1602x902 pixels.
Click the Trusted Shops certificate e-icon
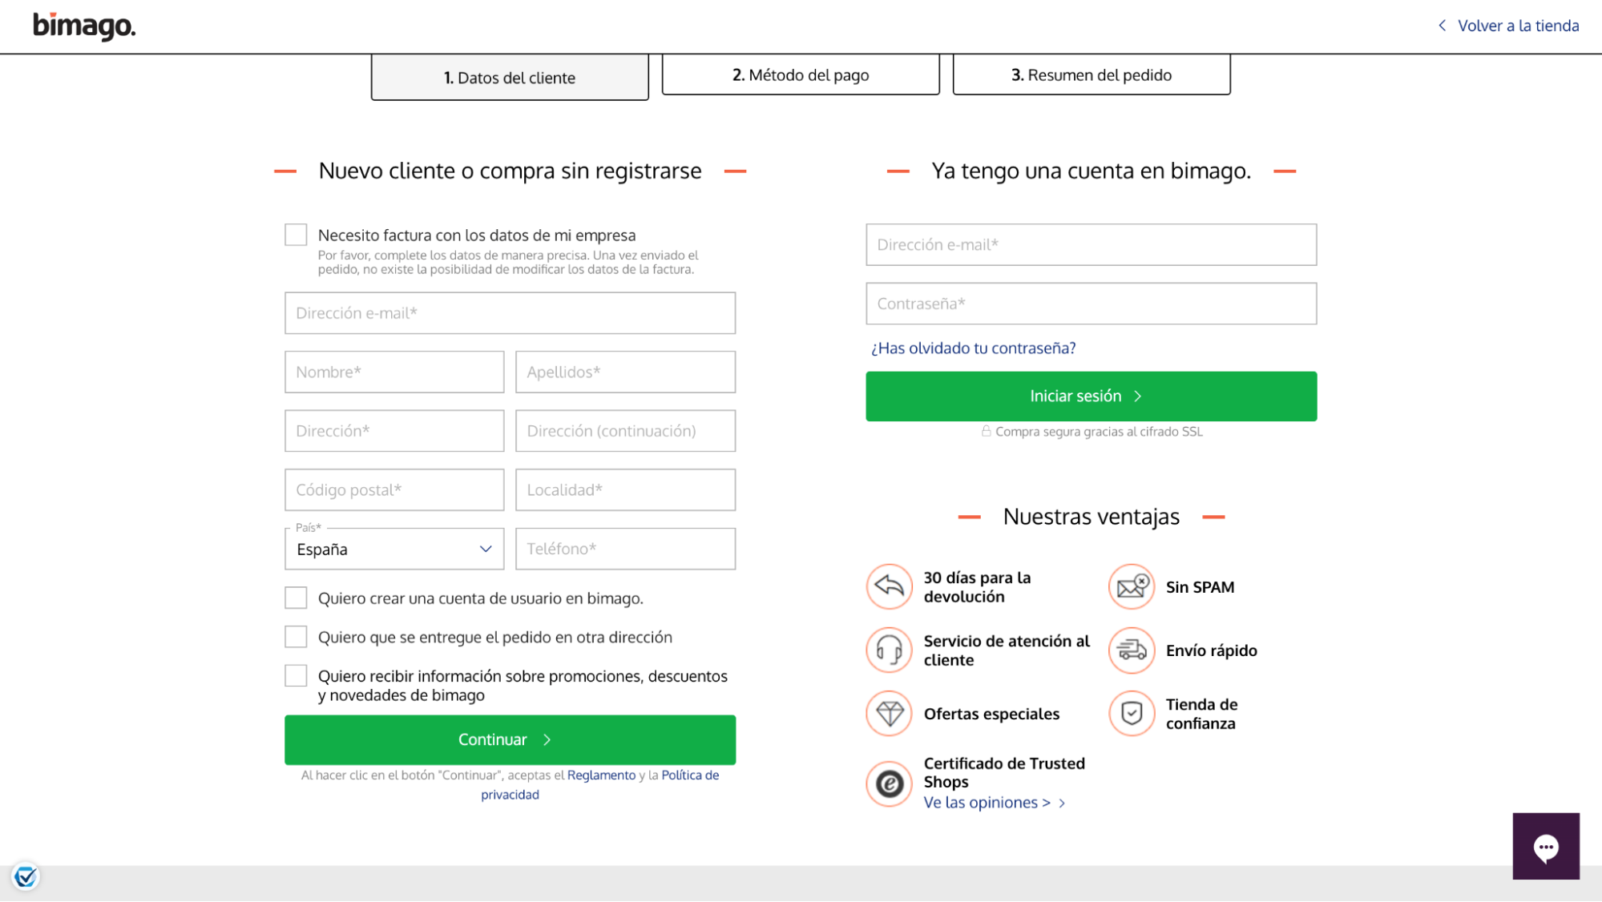(889, 783)
